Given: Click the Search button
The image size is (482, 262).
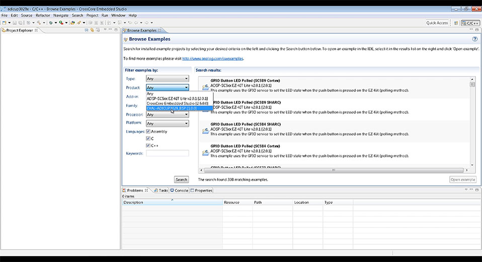Looking at the screenshot, I should pos(181,180).
